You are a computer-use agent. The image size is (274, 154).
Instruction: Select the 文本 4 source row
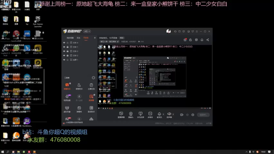(x=79, y=42)
